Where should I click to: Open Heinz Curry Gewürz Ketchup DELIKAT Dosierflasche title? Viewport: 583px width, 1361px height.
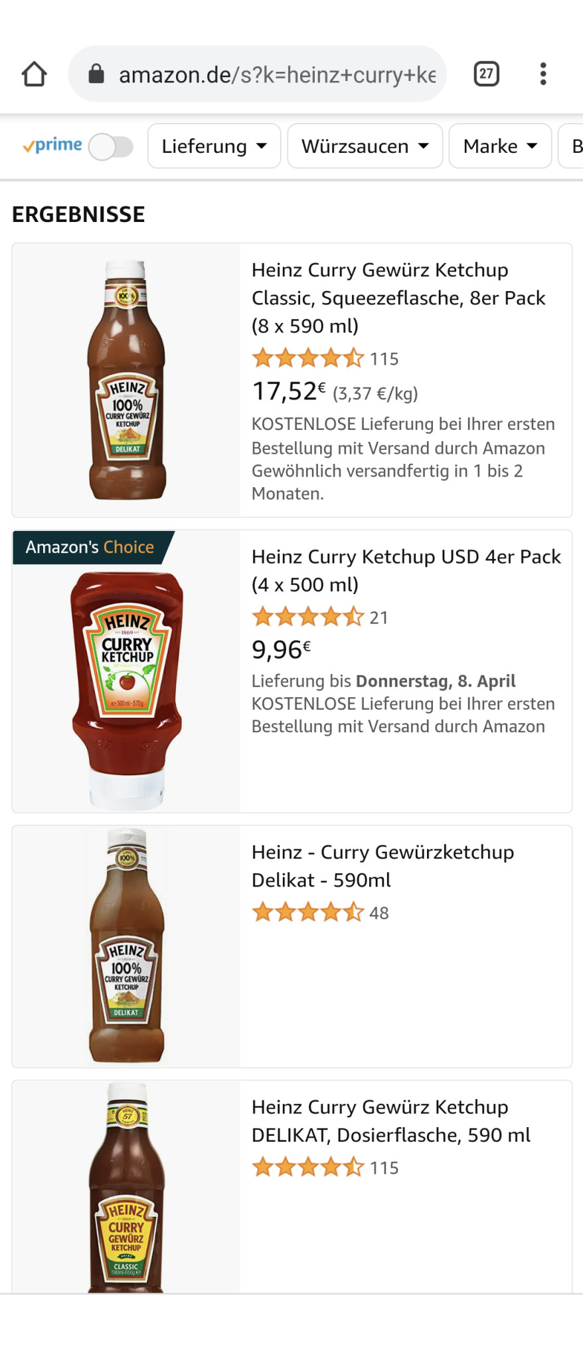390,1121
